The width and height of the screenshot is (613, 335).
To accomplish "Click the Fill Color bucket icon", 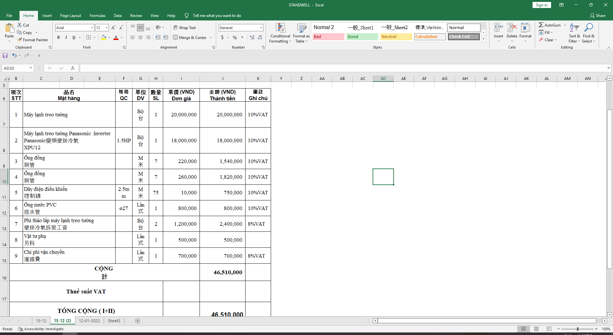I will pos(103,37).
